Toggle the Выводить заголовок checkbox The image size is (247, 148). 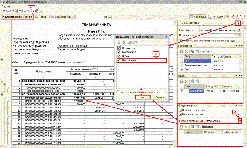tap(180, 110)
